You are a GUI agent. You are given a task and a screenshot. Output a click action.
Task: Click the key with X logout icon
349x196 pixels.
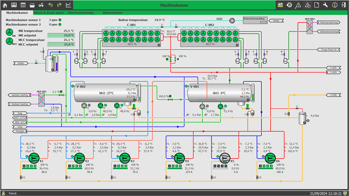(41, 5)
